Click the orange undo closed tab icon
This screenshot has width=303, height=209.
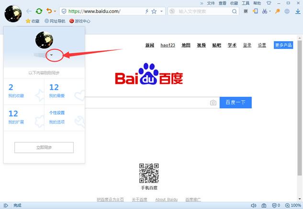49,11
